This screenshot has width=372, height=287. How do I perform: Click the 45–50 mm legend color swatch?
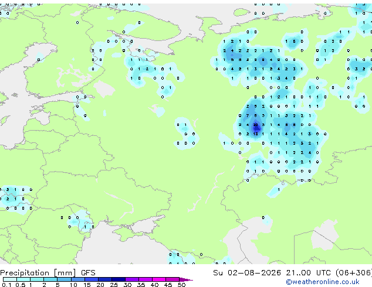[173, 279]
